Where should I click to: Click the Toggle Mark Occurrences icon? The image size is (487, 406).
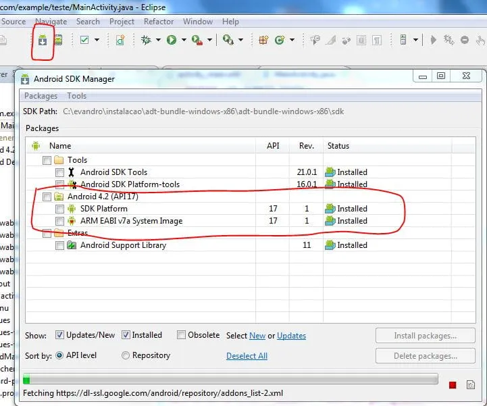[331, 40]
